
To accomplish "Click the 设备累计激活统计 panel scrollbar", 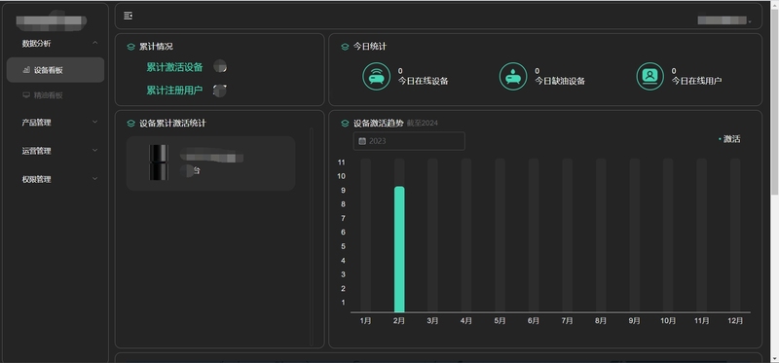I will (312, 236).
